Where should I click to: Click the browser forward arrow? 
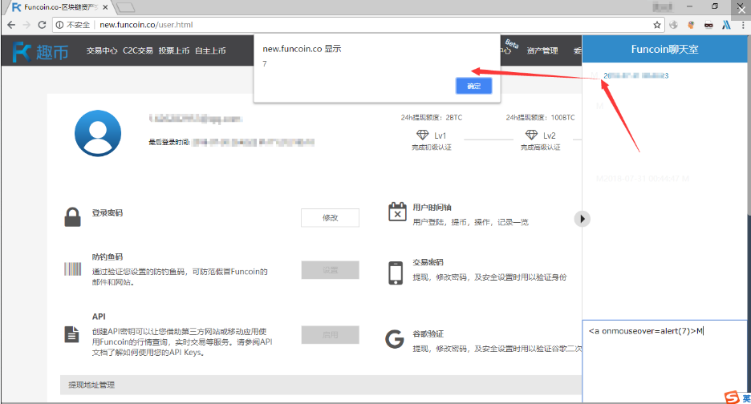click(26, 25)
